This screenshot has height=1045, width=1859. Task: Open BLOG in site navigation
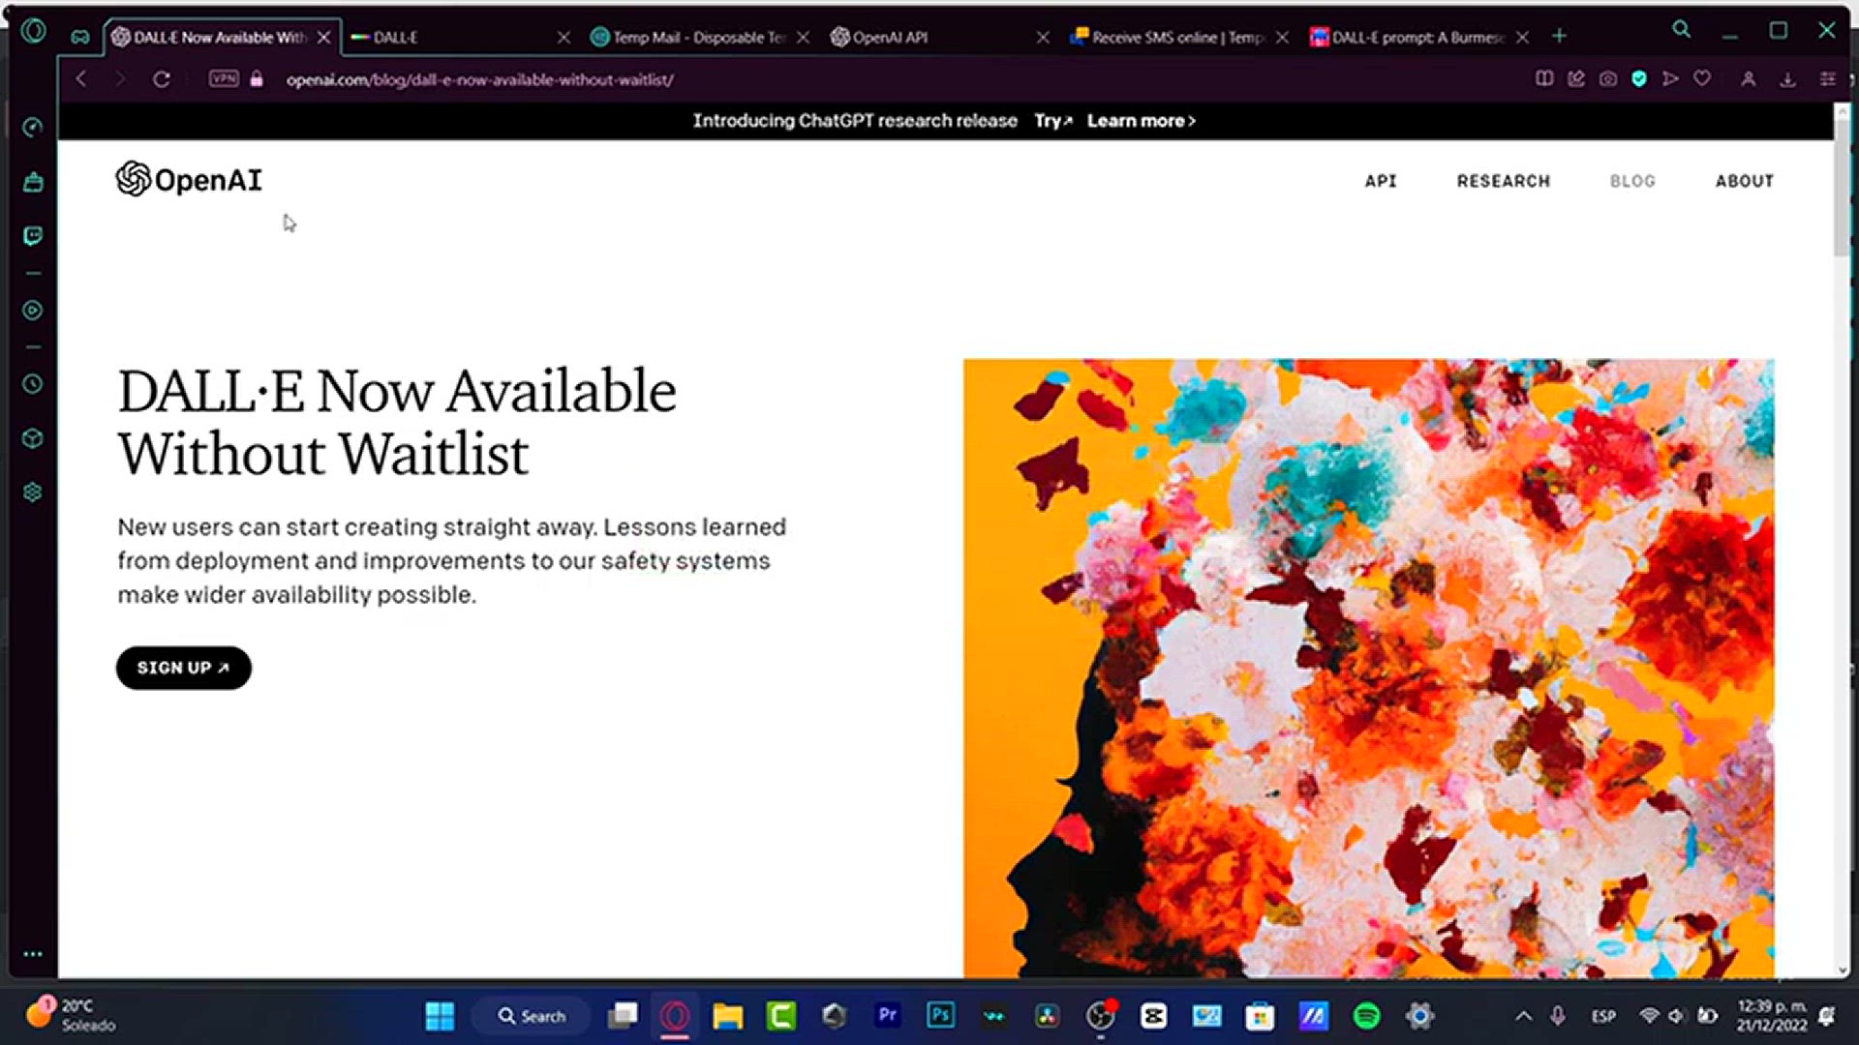click(1632, 181)
